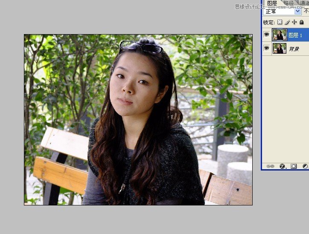The width and height of the screenshot is (309, 234).
Task: Hide the 图层 1 layer
Action: click(266, 35)
